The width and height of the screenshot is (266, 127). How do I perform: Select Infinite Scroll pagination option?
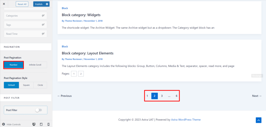point(35,65)
